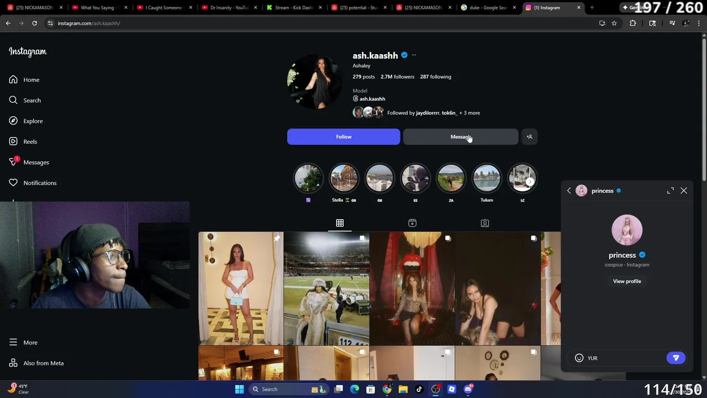Show next highlights with arrow
The width and height of the screenshot is (707, 398).
[x=530, y=181]
